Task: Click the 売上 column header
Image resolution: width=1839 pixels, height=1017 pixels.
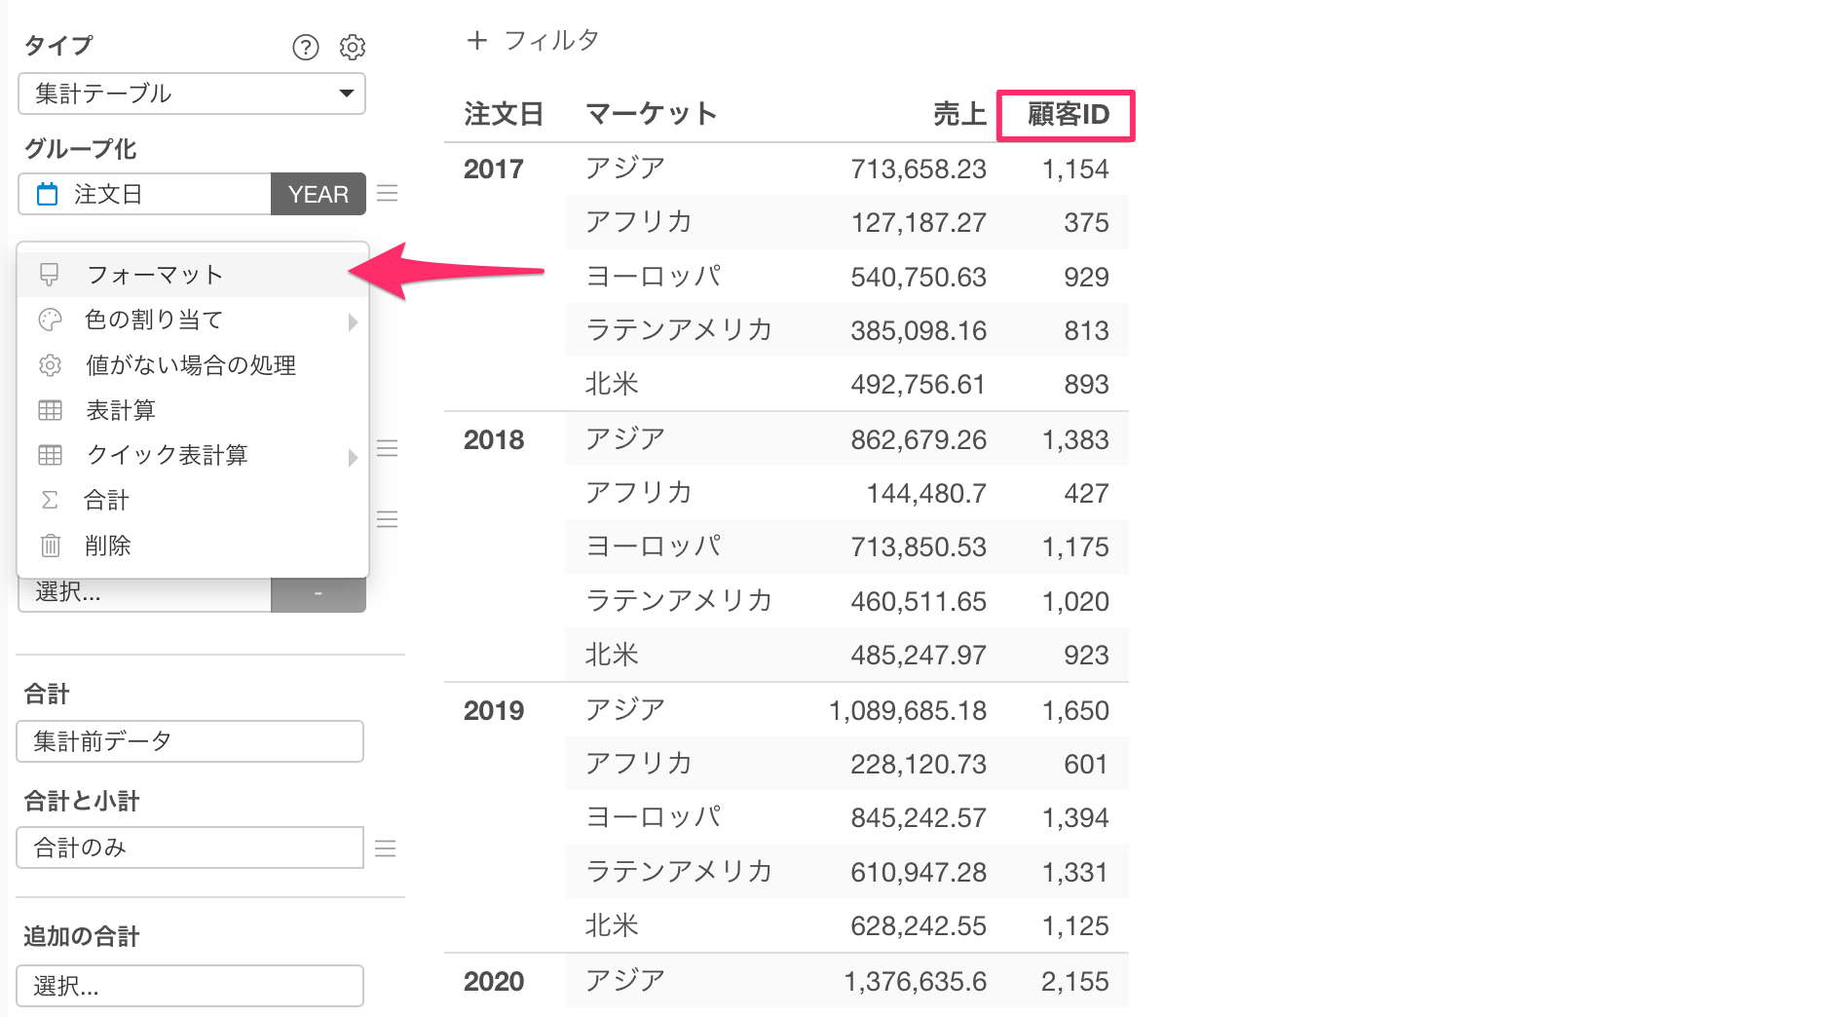Action: point(959,115)
